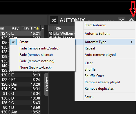The height and width of the screenshot is (114, 136).
Task: Select track row with 126.0 Dm 18:28
Action: pos(20,84)
